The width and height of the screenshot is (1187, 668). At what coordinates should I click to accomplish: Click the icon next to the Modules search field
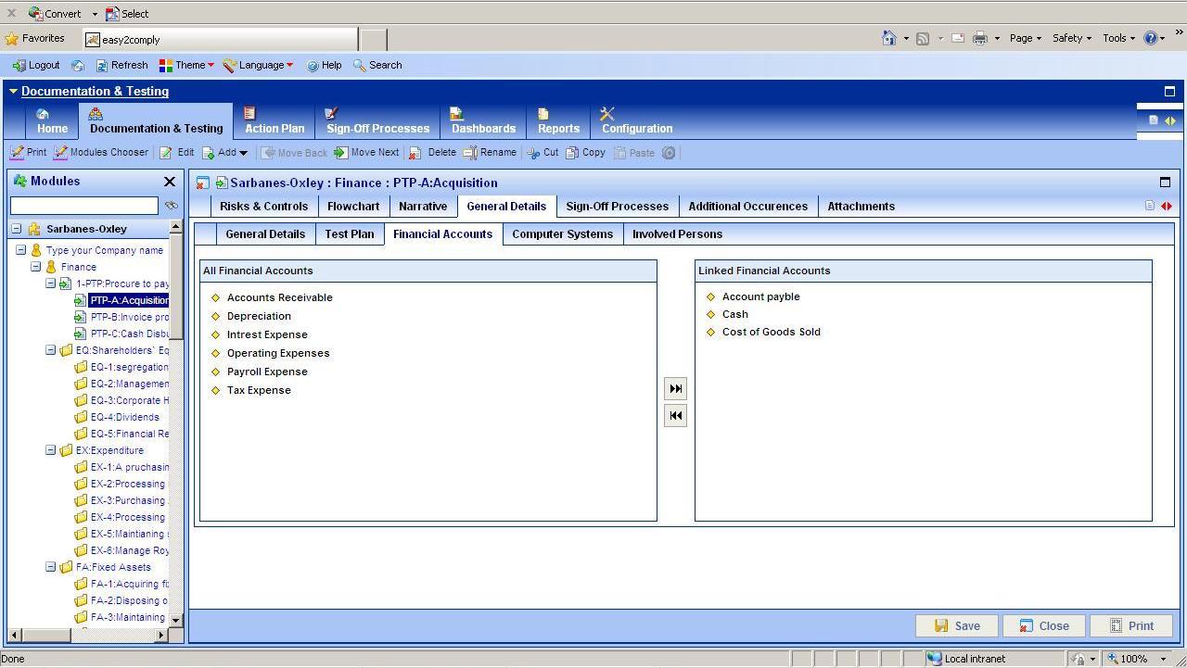[x=171, y=206]
